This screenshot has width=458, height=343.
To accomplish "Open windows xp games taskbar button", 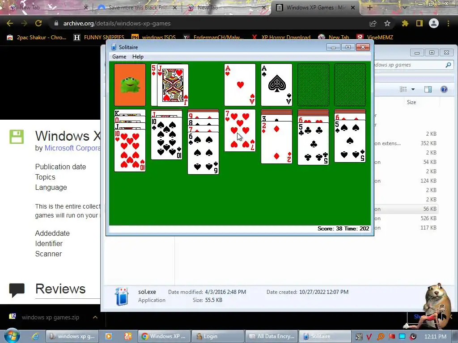I will (x=72, y=336).
